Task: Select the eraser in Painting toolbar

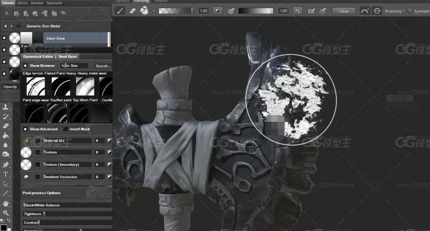Action: pos(132,11)
